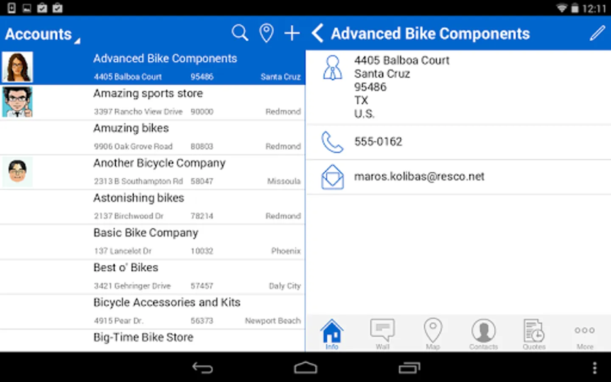This screenshot has width=611, height=382.
Task: Tap 2137 Birchwood Dr address text
Action: (x=129, y=216)
